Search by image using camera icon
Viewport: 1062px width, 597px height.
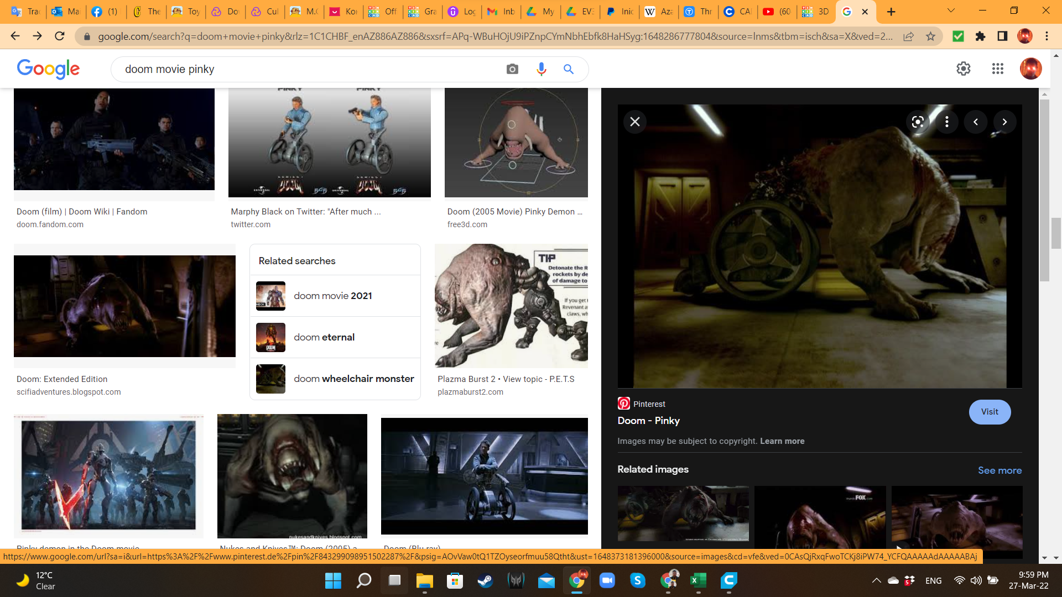pyautogui.click(x=512, y=69)
